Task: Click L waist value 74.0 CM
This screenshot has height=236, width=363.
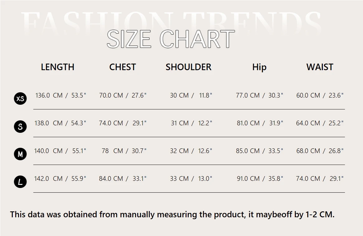Action: tap(308, 179)
